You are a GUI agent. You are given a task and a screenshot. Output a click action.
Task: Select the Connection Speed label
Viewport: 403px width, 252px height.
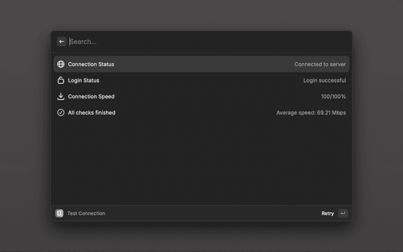pyautogui.click(x=91, y=96)
